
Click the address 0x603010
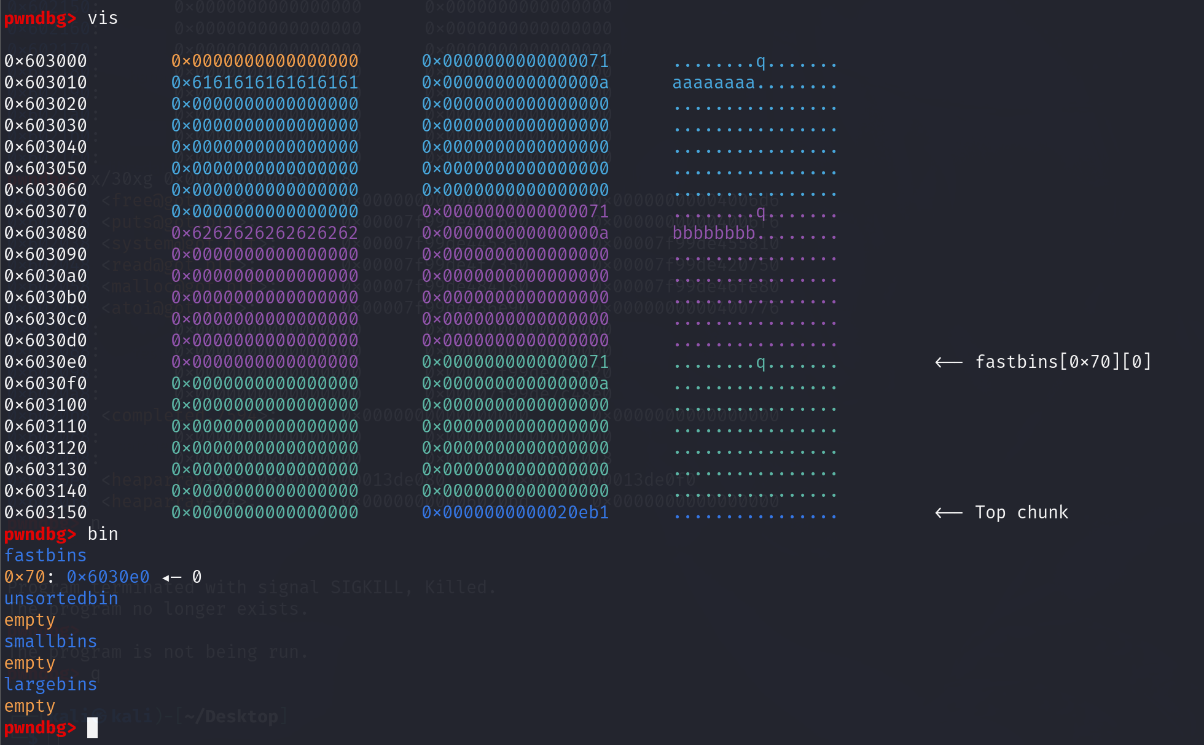[45, 82]
